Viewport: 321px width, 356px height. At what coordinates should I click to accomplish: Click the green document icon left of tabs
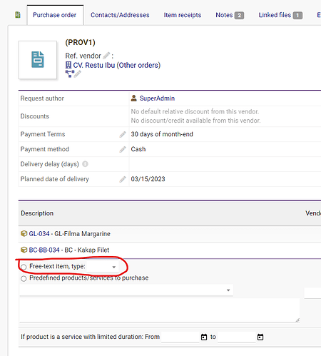[x=18, y=15]
